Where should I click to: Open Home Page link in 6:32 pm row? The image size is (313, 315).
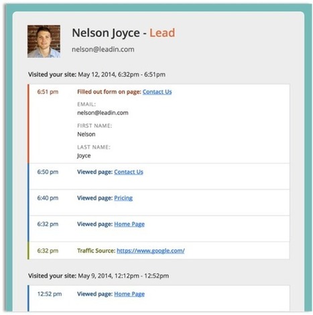(129, 224)
